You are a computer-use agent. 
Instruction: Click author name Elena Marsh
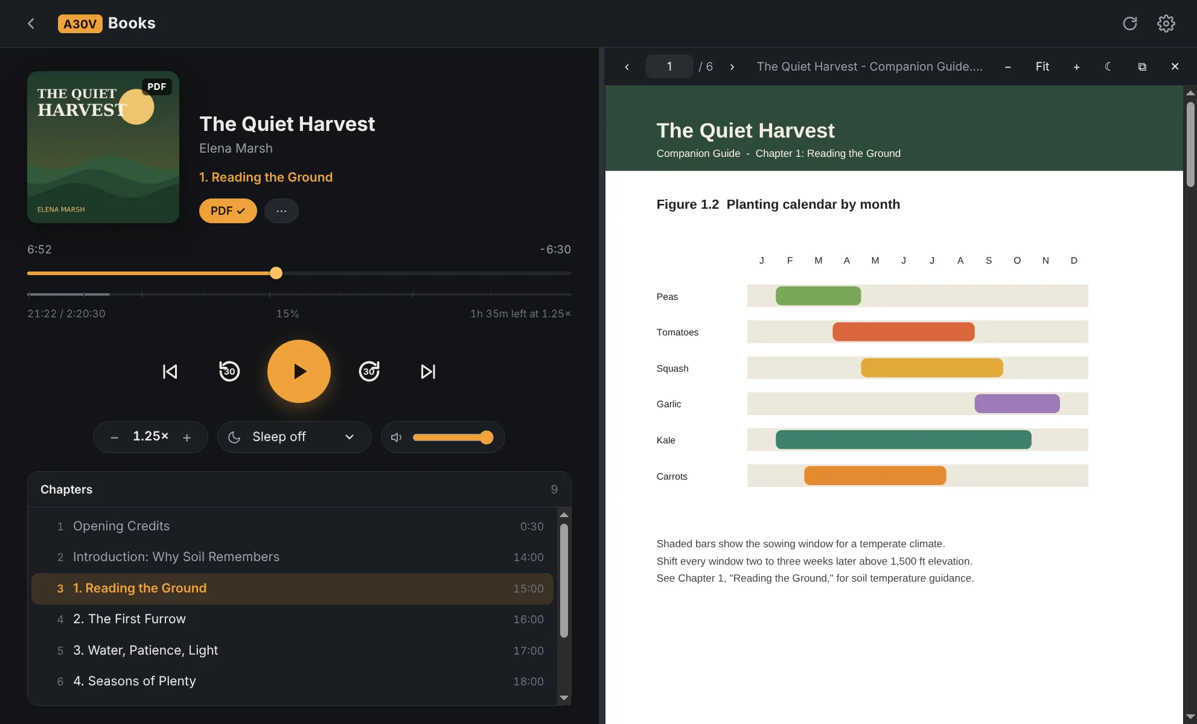[236, 148]
